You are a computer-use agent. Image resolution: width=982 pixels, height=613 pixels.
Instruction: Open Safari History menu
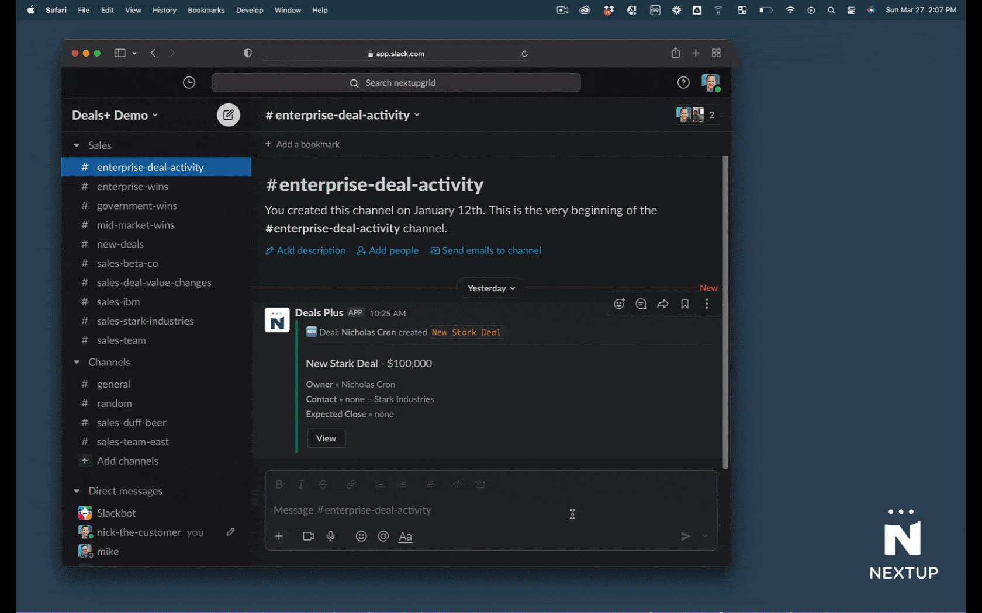point(164,10)
